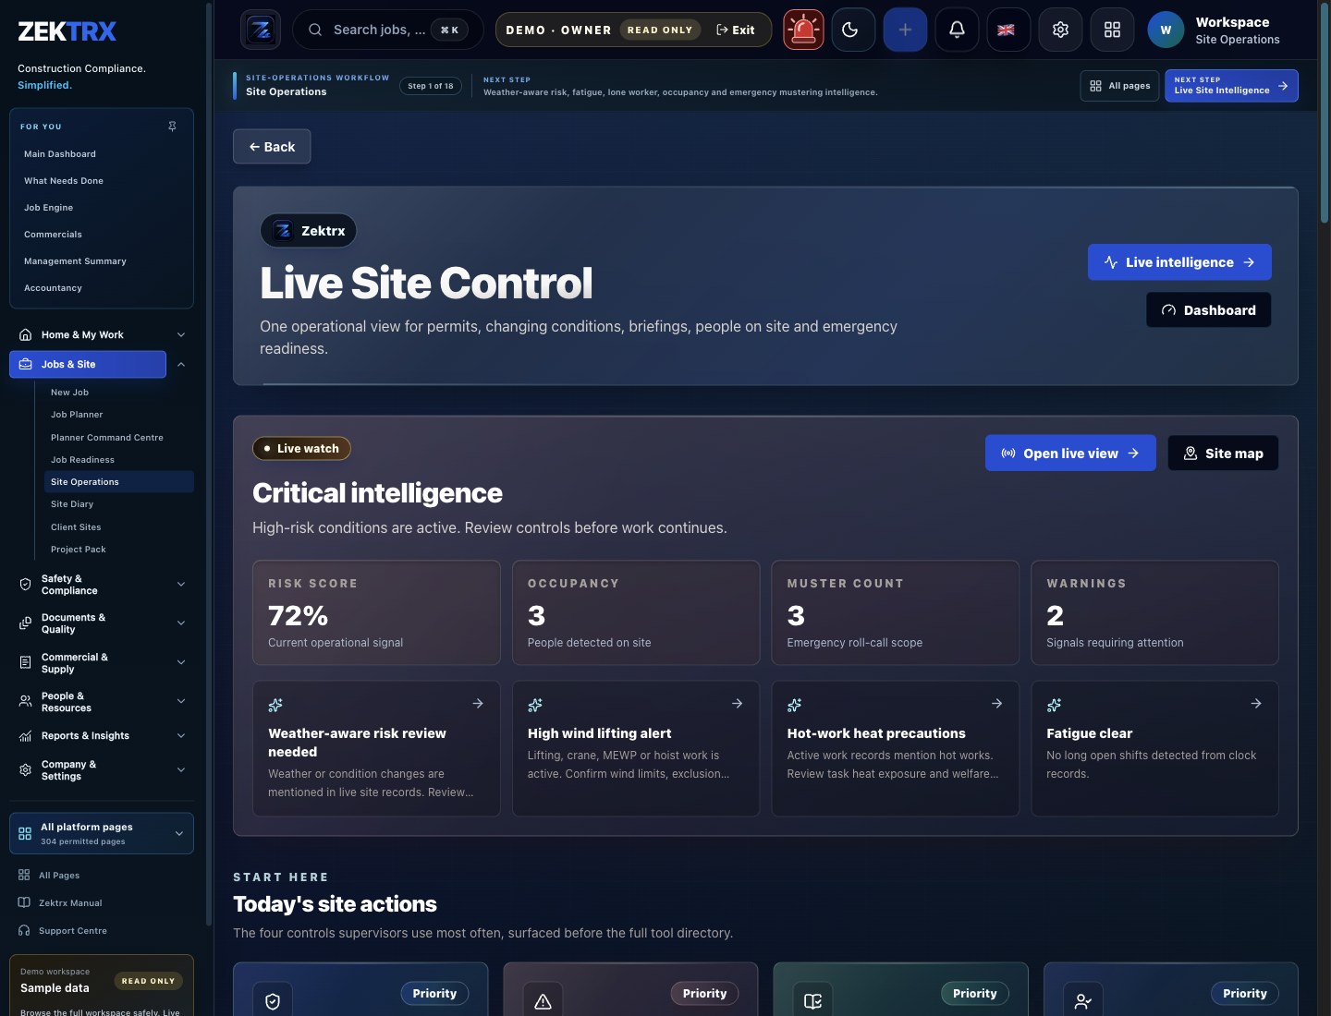This screenshot has height=1016, width=1331.
Task: Click Open live view button
Action: (1070, 454)
